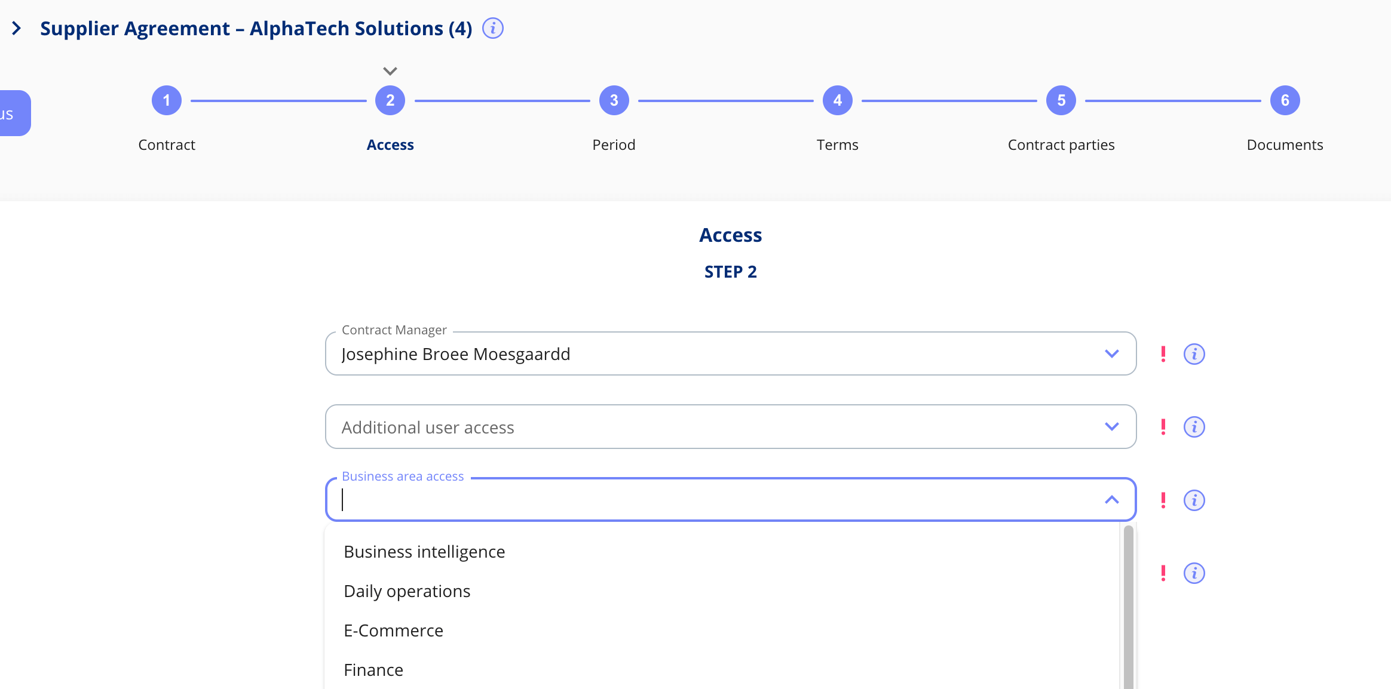
Task: Open the Contract parties step
Action: coord(1061,100)
